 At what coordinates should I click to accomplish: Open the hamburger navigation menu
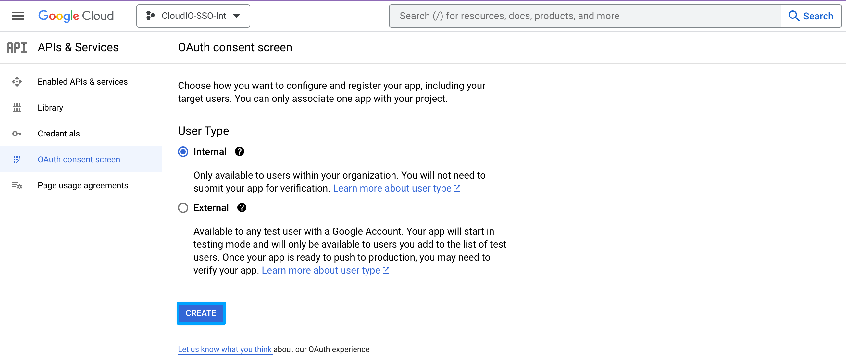pyautogui.click(x=18, y=16)
